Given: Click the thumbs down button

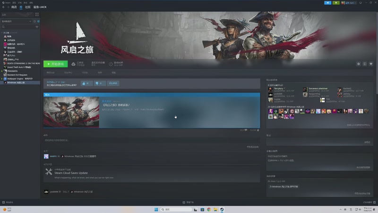Looking at the screenshot, I should point(100,83).
